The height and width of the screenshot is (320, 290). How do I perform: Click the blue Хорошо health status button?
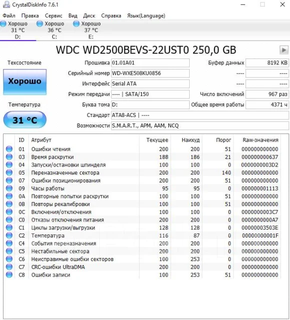(25, 82)
